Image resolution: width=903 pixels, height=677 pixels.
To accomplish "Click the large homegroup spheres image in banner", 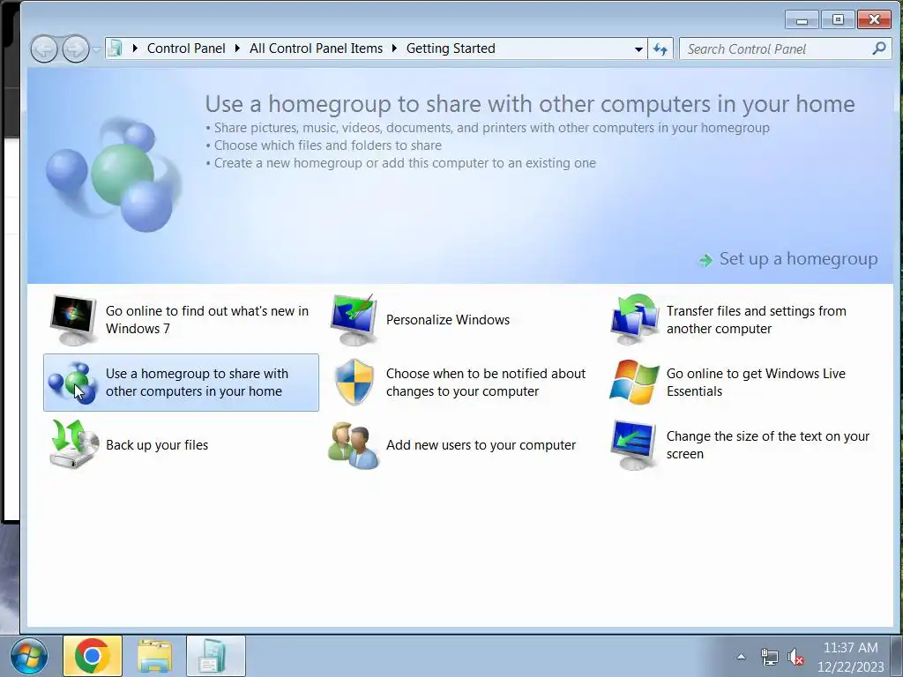I will tap(114, 174).
